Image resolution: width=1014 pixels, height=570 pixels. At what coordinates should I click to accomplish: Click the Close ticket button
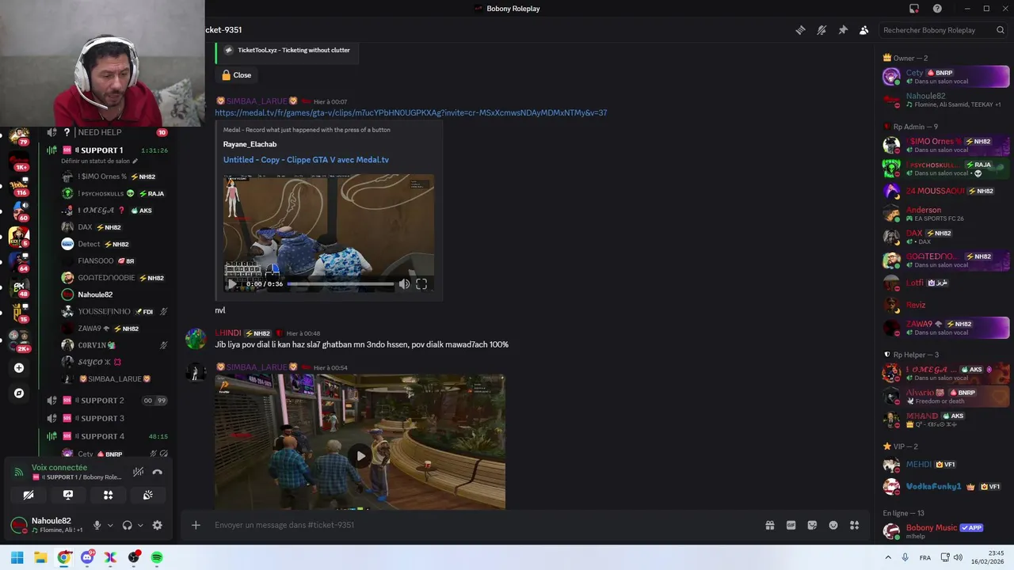pyautogui.click(x=235, y=75)
